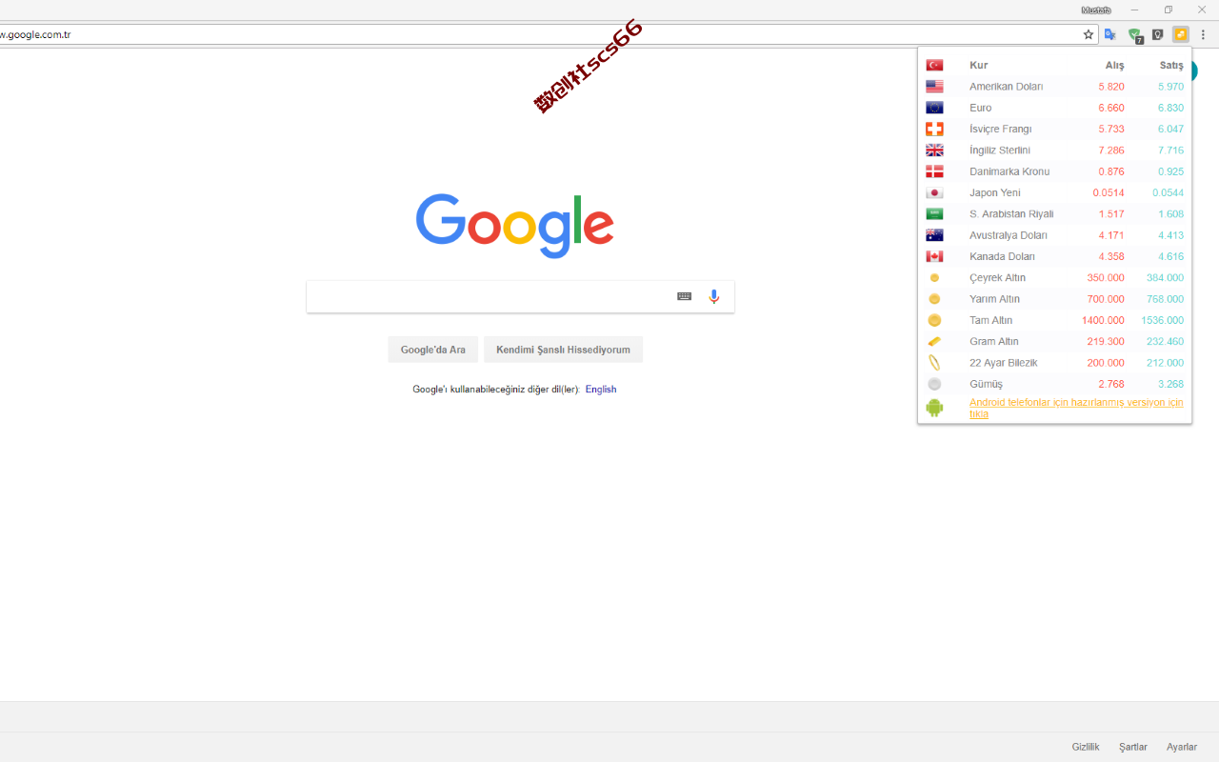Click the small coin icon for Çeyrek Altın
The image size is (1219, 762).
click(x=934, y=278)
